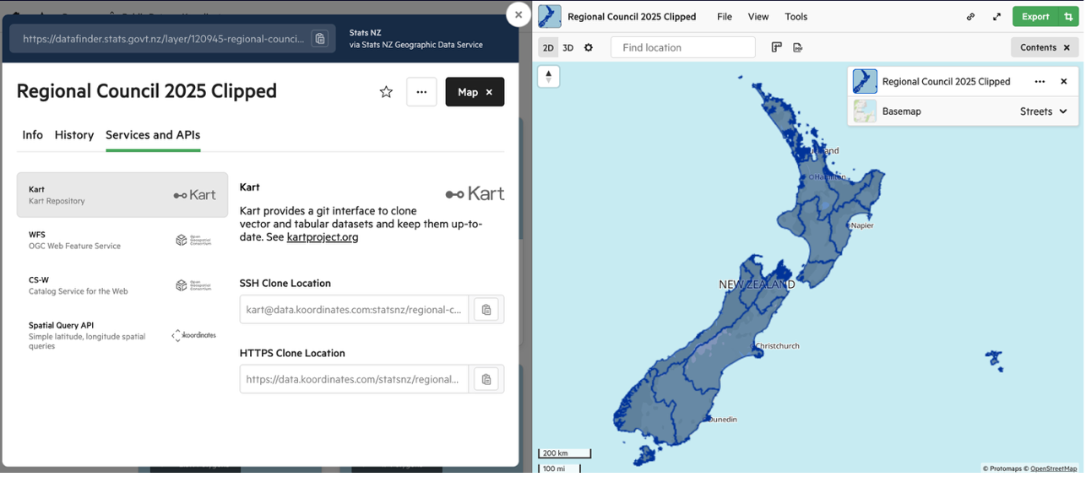Click the crop icon next to Export
The image size is (1086, 477).
point(1069,17)
